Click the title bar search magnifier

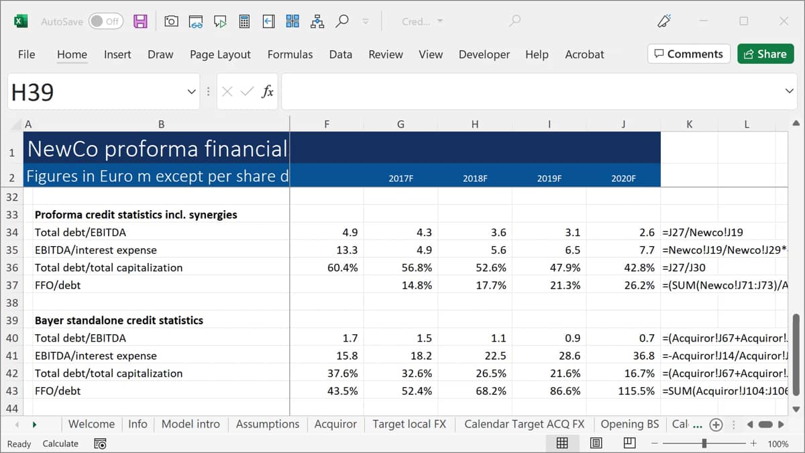(515, 21)
